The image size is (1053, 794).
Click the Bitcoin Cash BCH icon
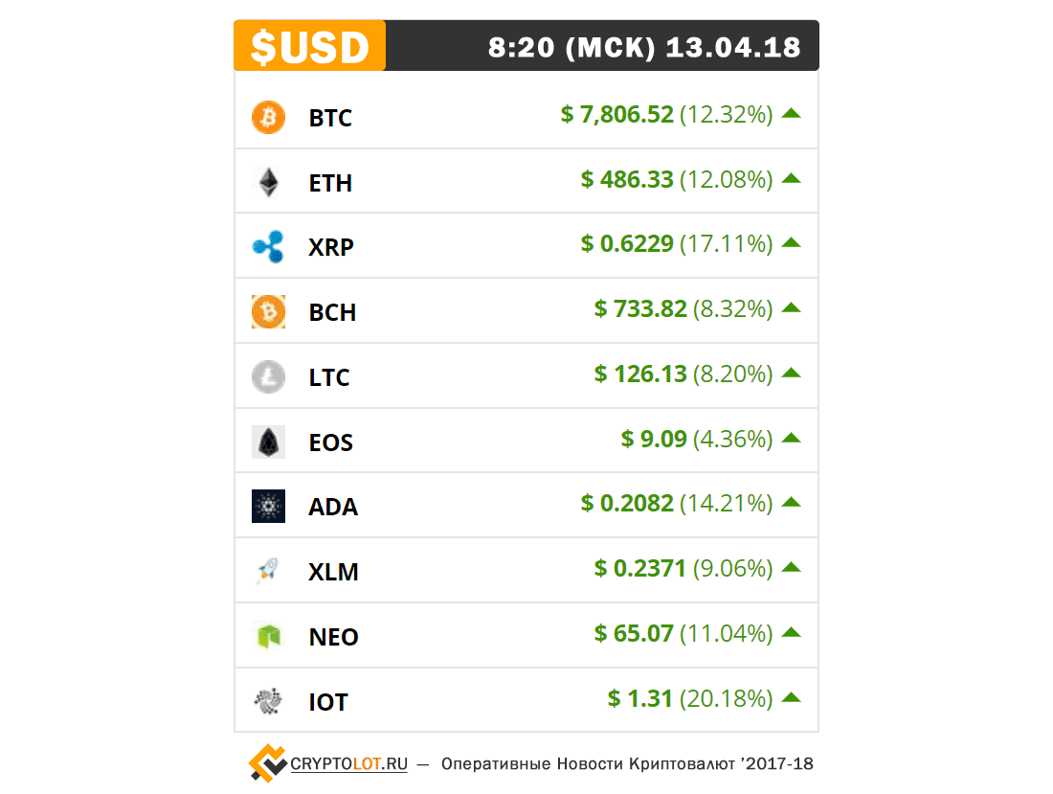pos(268,312)
